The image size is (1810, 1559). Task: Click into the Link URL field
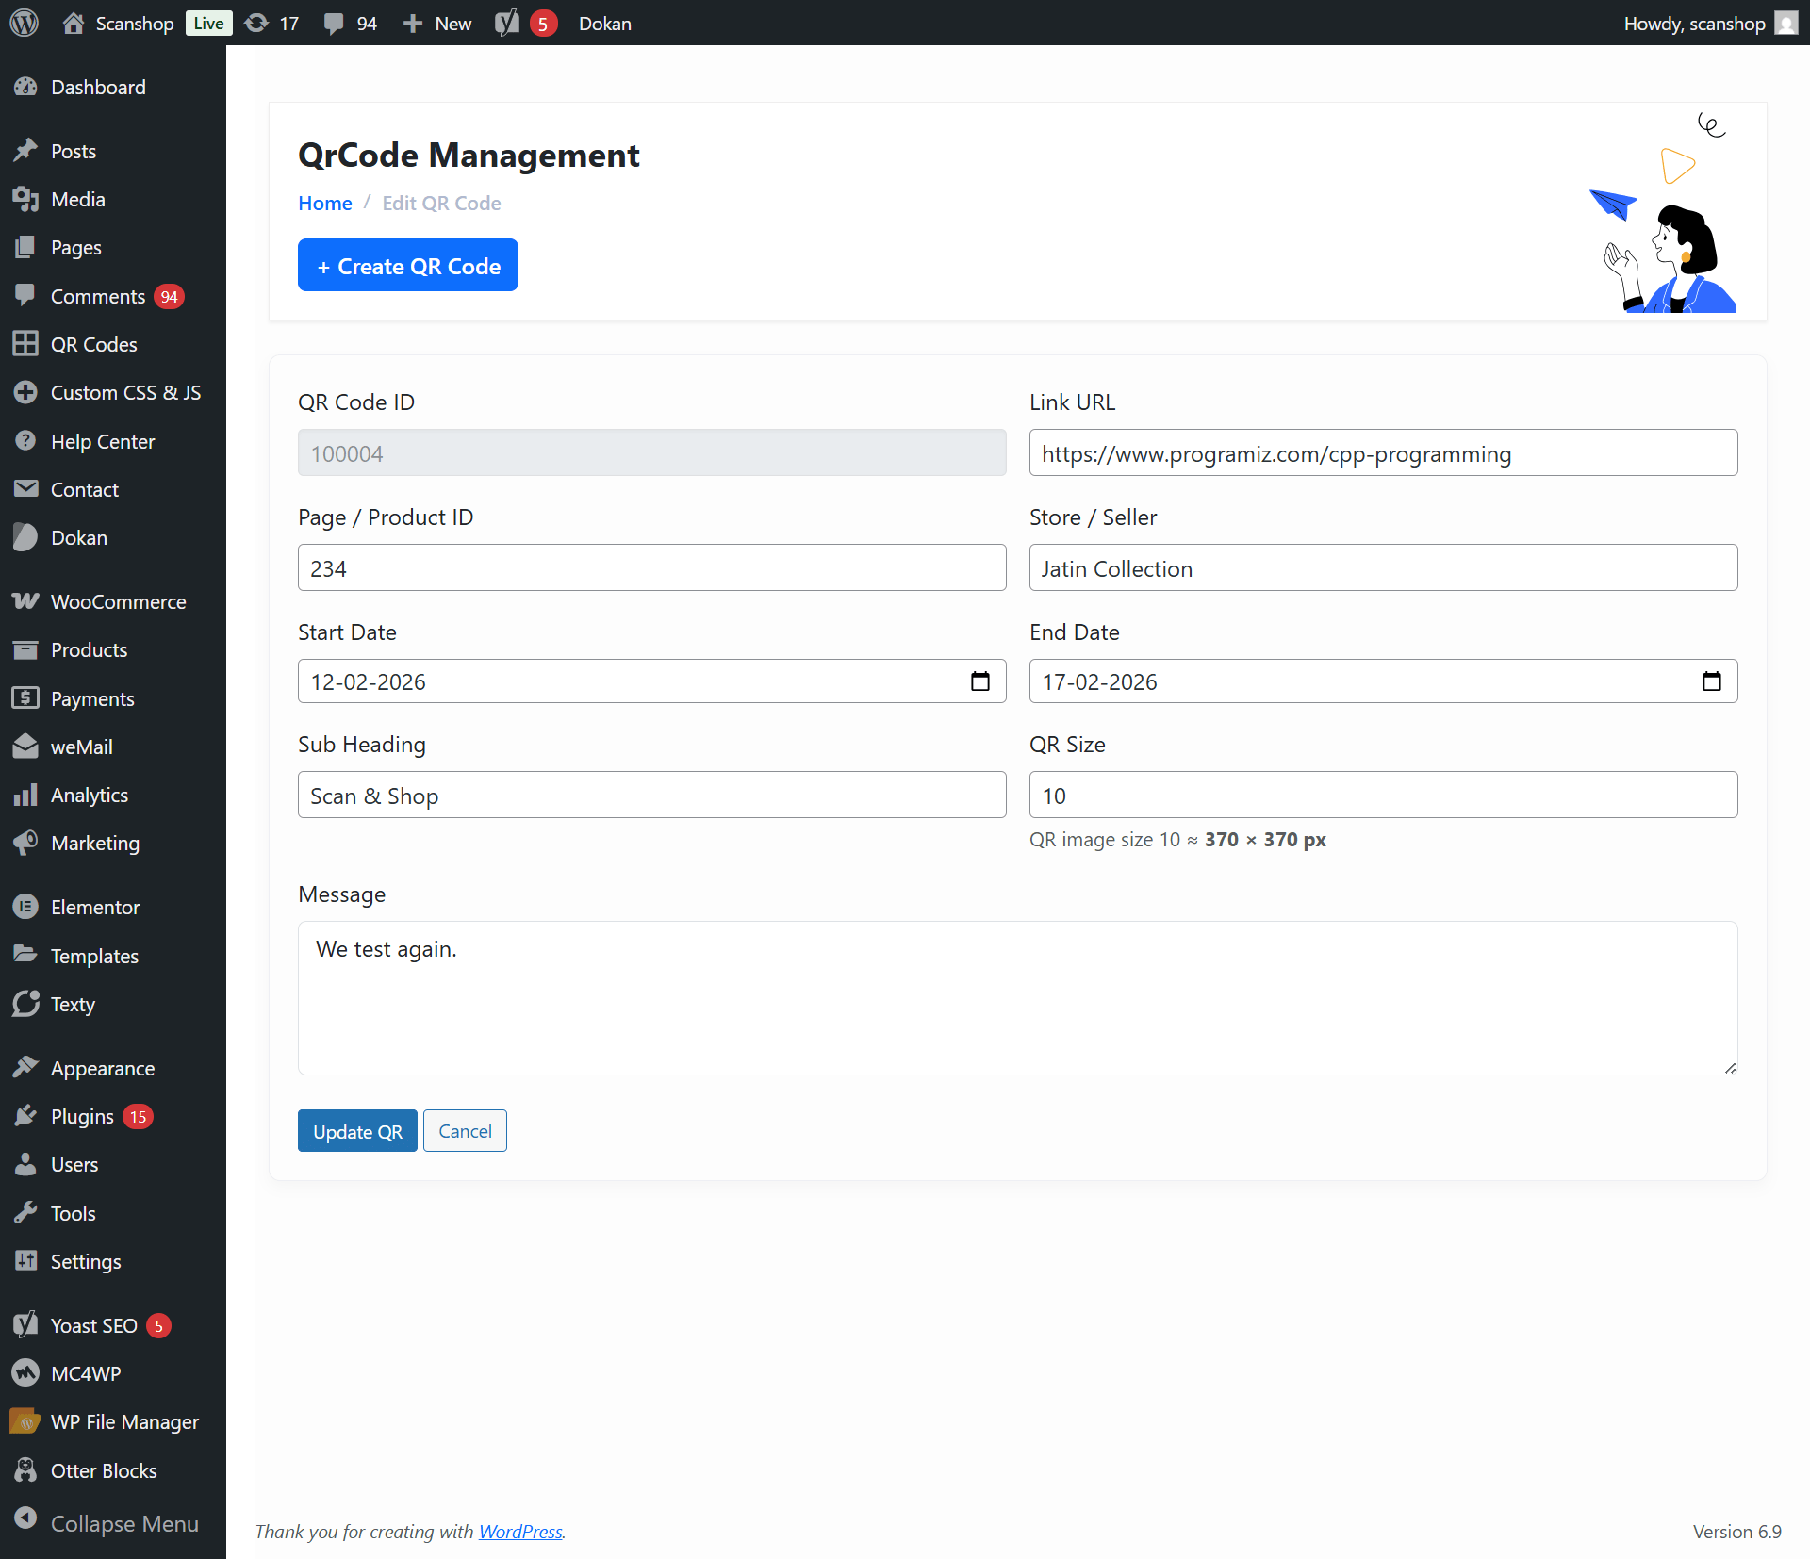point(1383,453)
